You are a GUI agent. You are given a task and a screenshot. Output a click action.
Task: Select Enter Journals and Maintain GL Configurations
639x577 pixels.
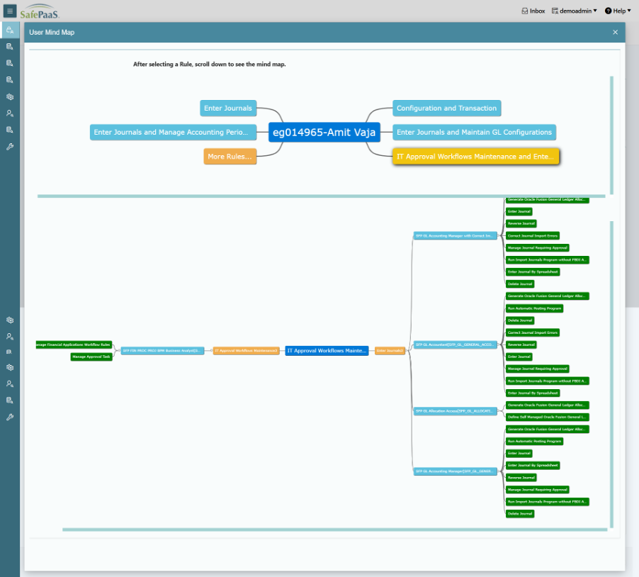tap(474, 133)
